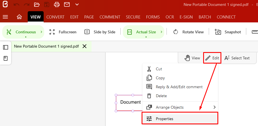Switch to the COMMENT tab

pos(110,17)
